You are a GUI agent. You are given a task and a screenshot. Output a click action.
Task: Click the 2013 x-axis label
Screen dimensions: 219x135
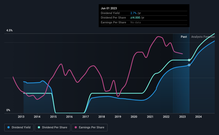21,117
